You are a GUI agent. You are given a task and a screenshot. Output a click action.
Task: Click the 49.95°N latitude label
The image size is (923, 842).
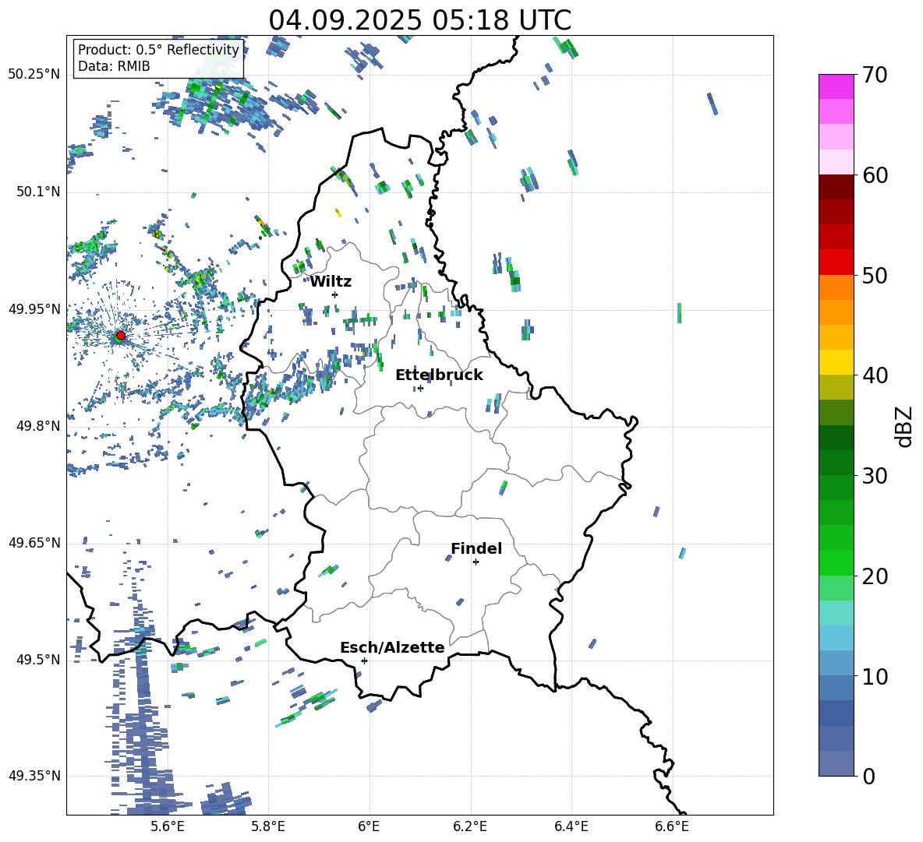pos(34,308)
